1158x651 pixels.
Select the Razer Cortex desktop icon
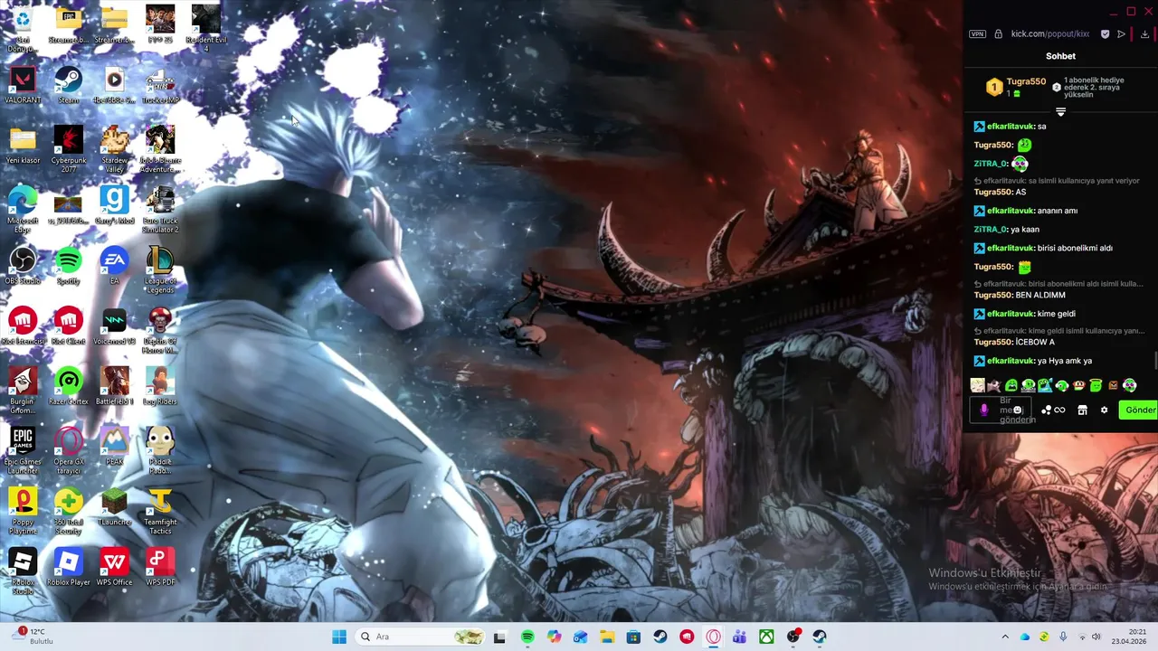click(x=68, y=387)
